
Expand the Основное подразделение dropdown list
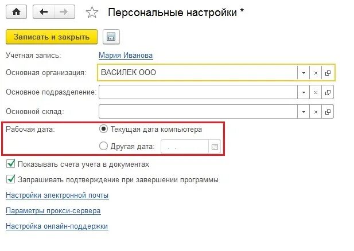(304, 92)
